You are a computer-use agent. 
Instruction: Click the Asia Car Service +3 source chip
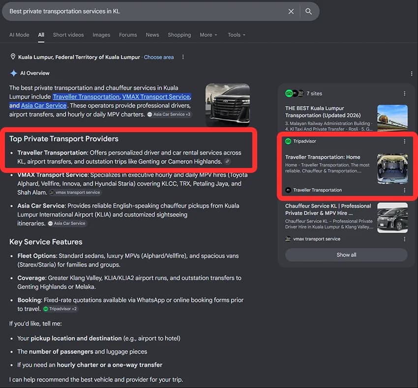(x=169, y=114)
